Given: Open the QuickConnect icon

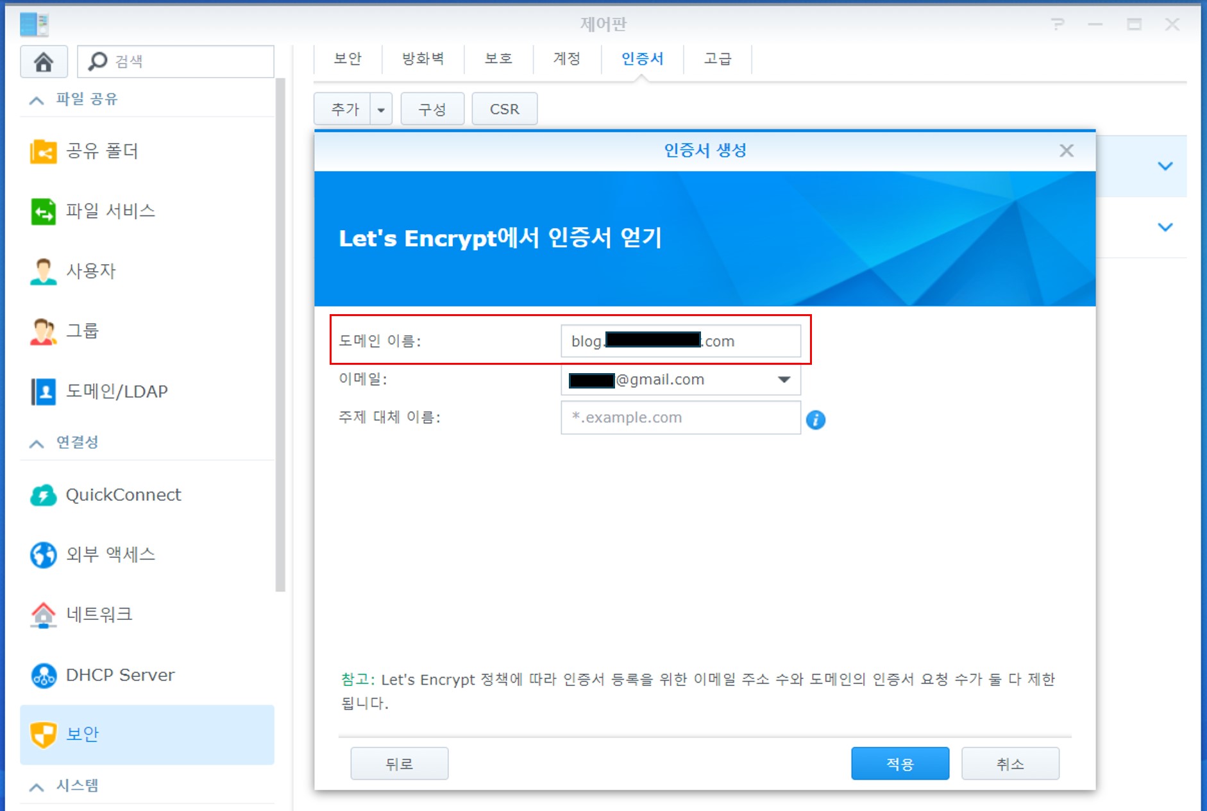Looking at the screenshot, I should (x=44, y=495).
